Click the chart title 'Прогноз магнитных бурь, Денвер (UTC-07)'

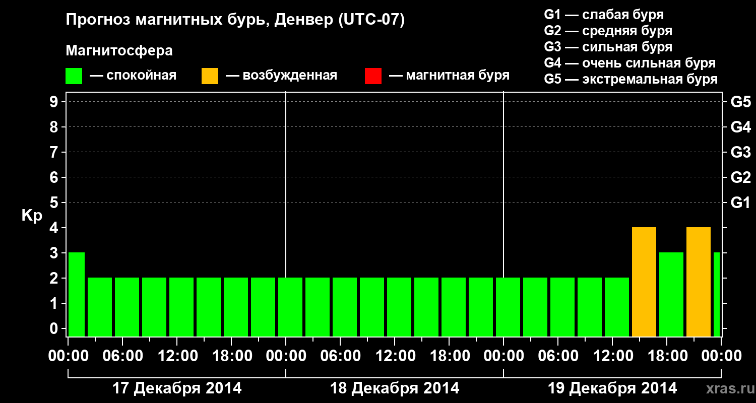(x=235, y=20)
